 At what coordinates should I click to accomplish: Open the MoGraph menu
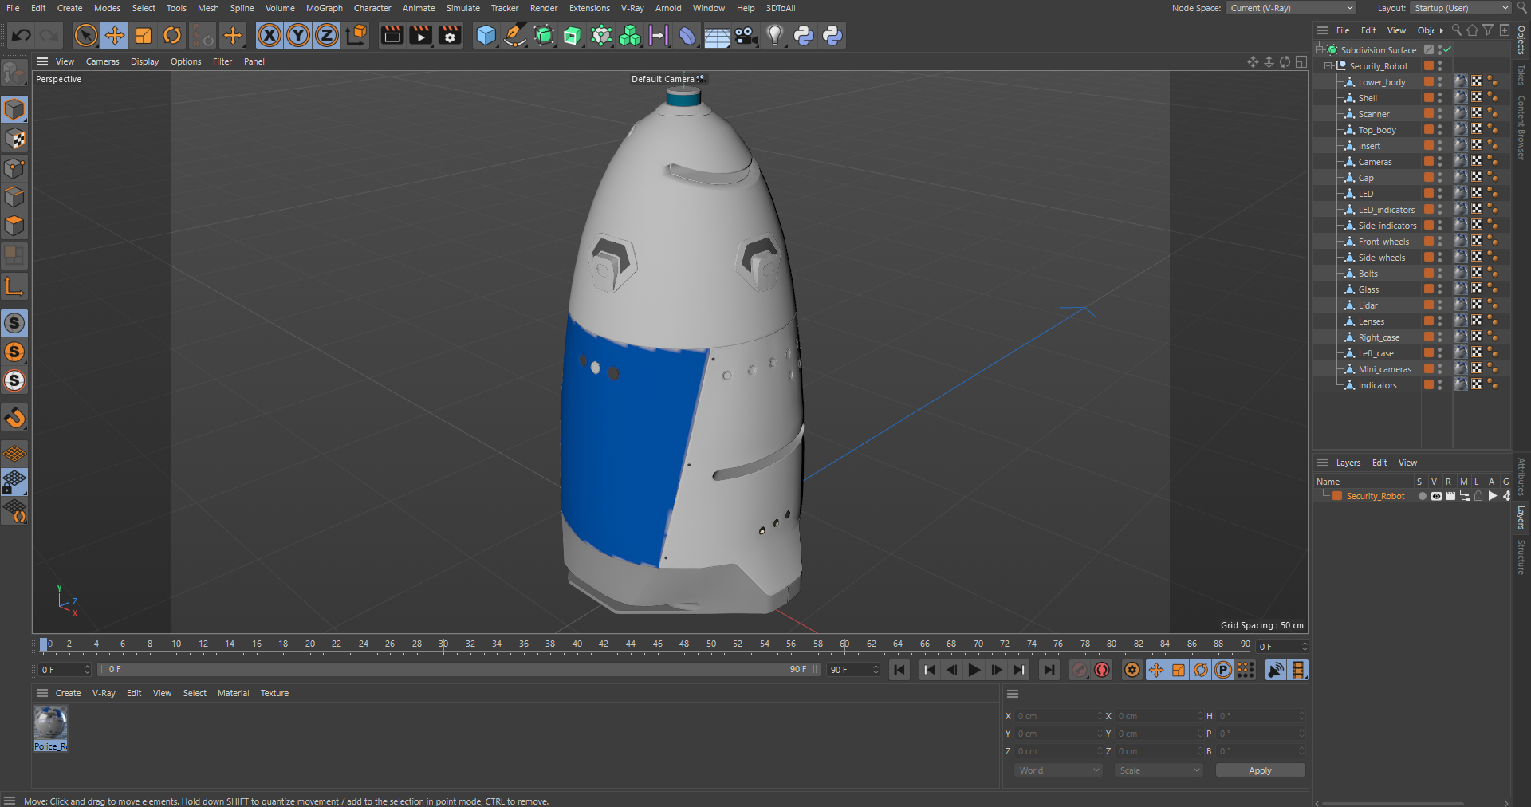(324, 8)
